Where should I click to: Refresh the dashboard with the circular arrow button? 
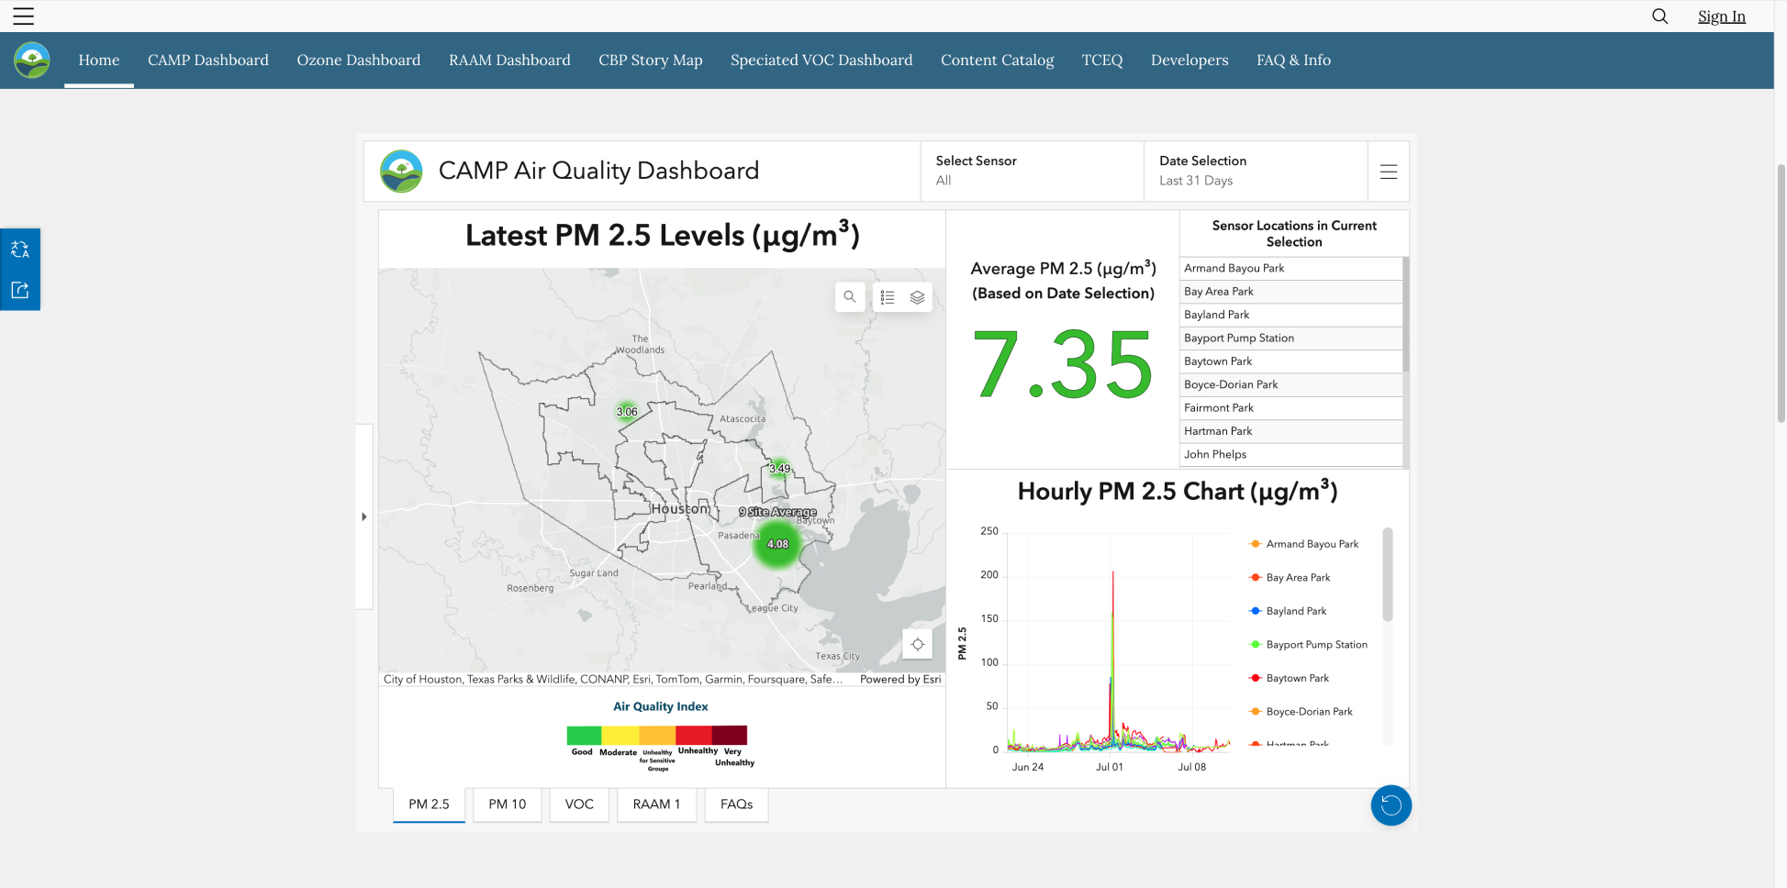(1391, 805)
